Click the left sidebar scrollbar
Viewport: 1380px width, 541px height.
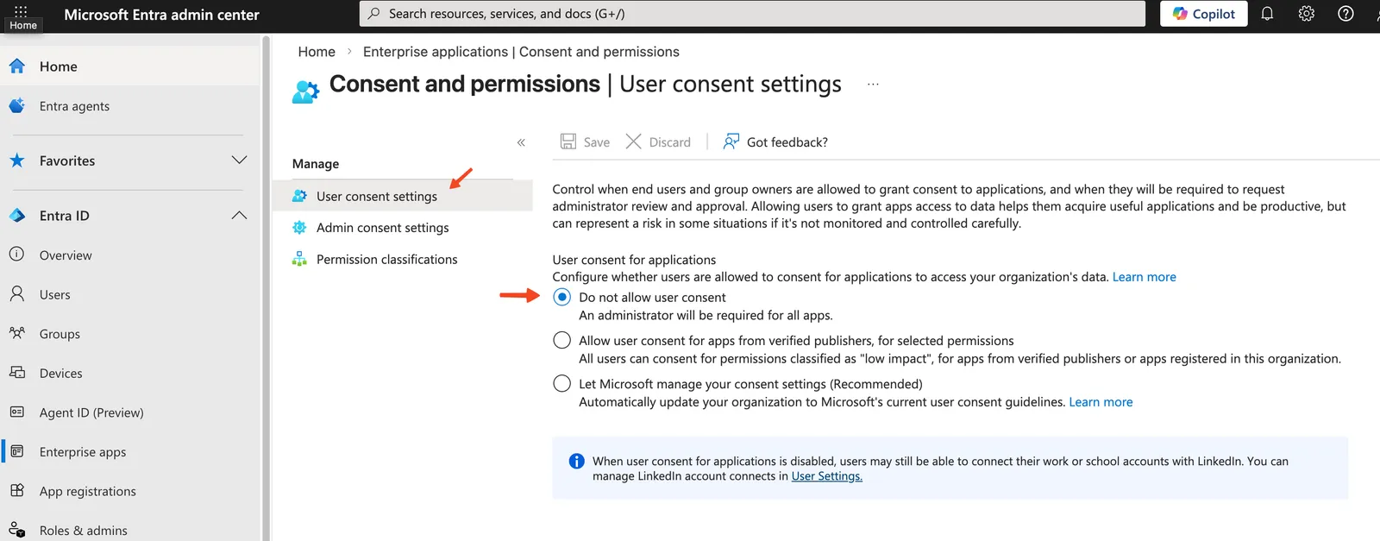point(266,287)
